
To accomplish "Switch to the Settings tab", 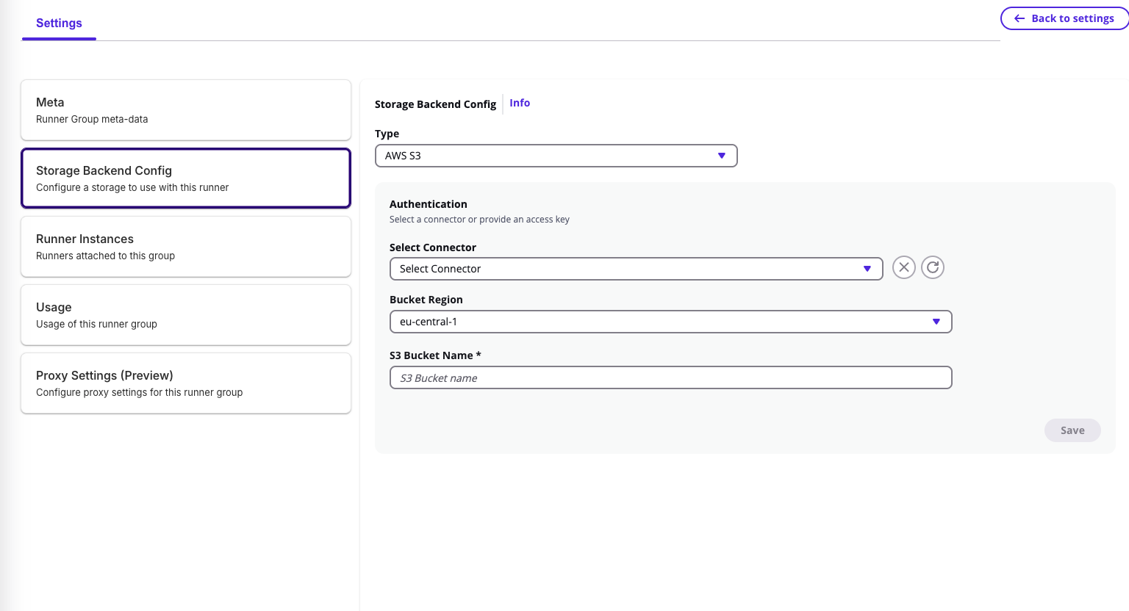I will tap(59, 23).
